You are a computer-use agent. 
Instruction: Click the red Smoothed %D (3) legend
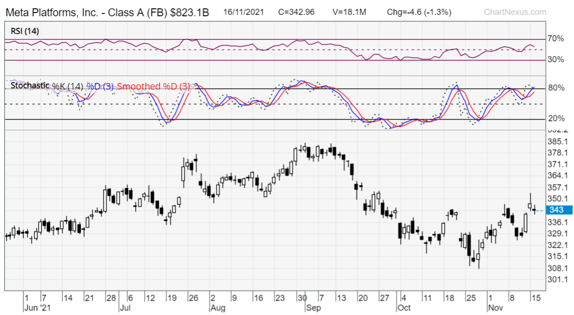tap(153, 86)
